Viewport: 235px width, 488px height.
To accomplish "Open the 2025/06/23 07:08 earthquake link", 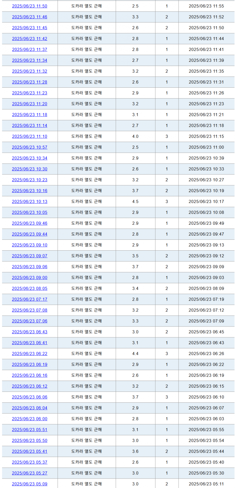I will pos(30,311).
